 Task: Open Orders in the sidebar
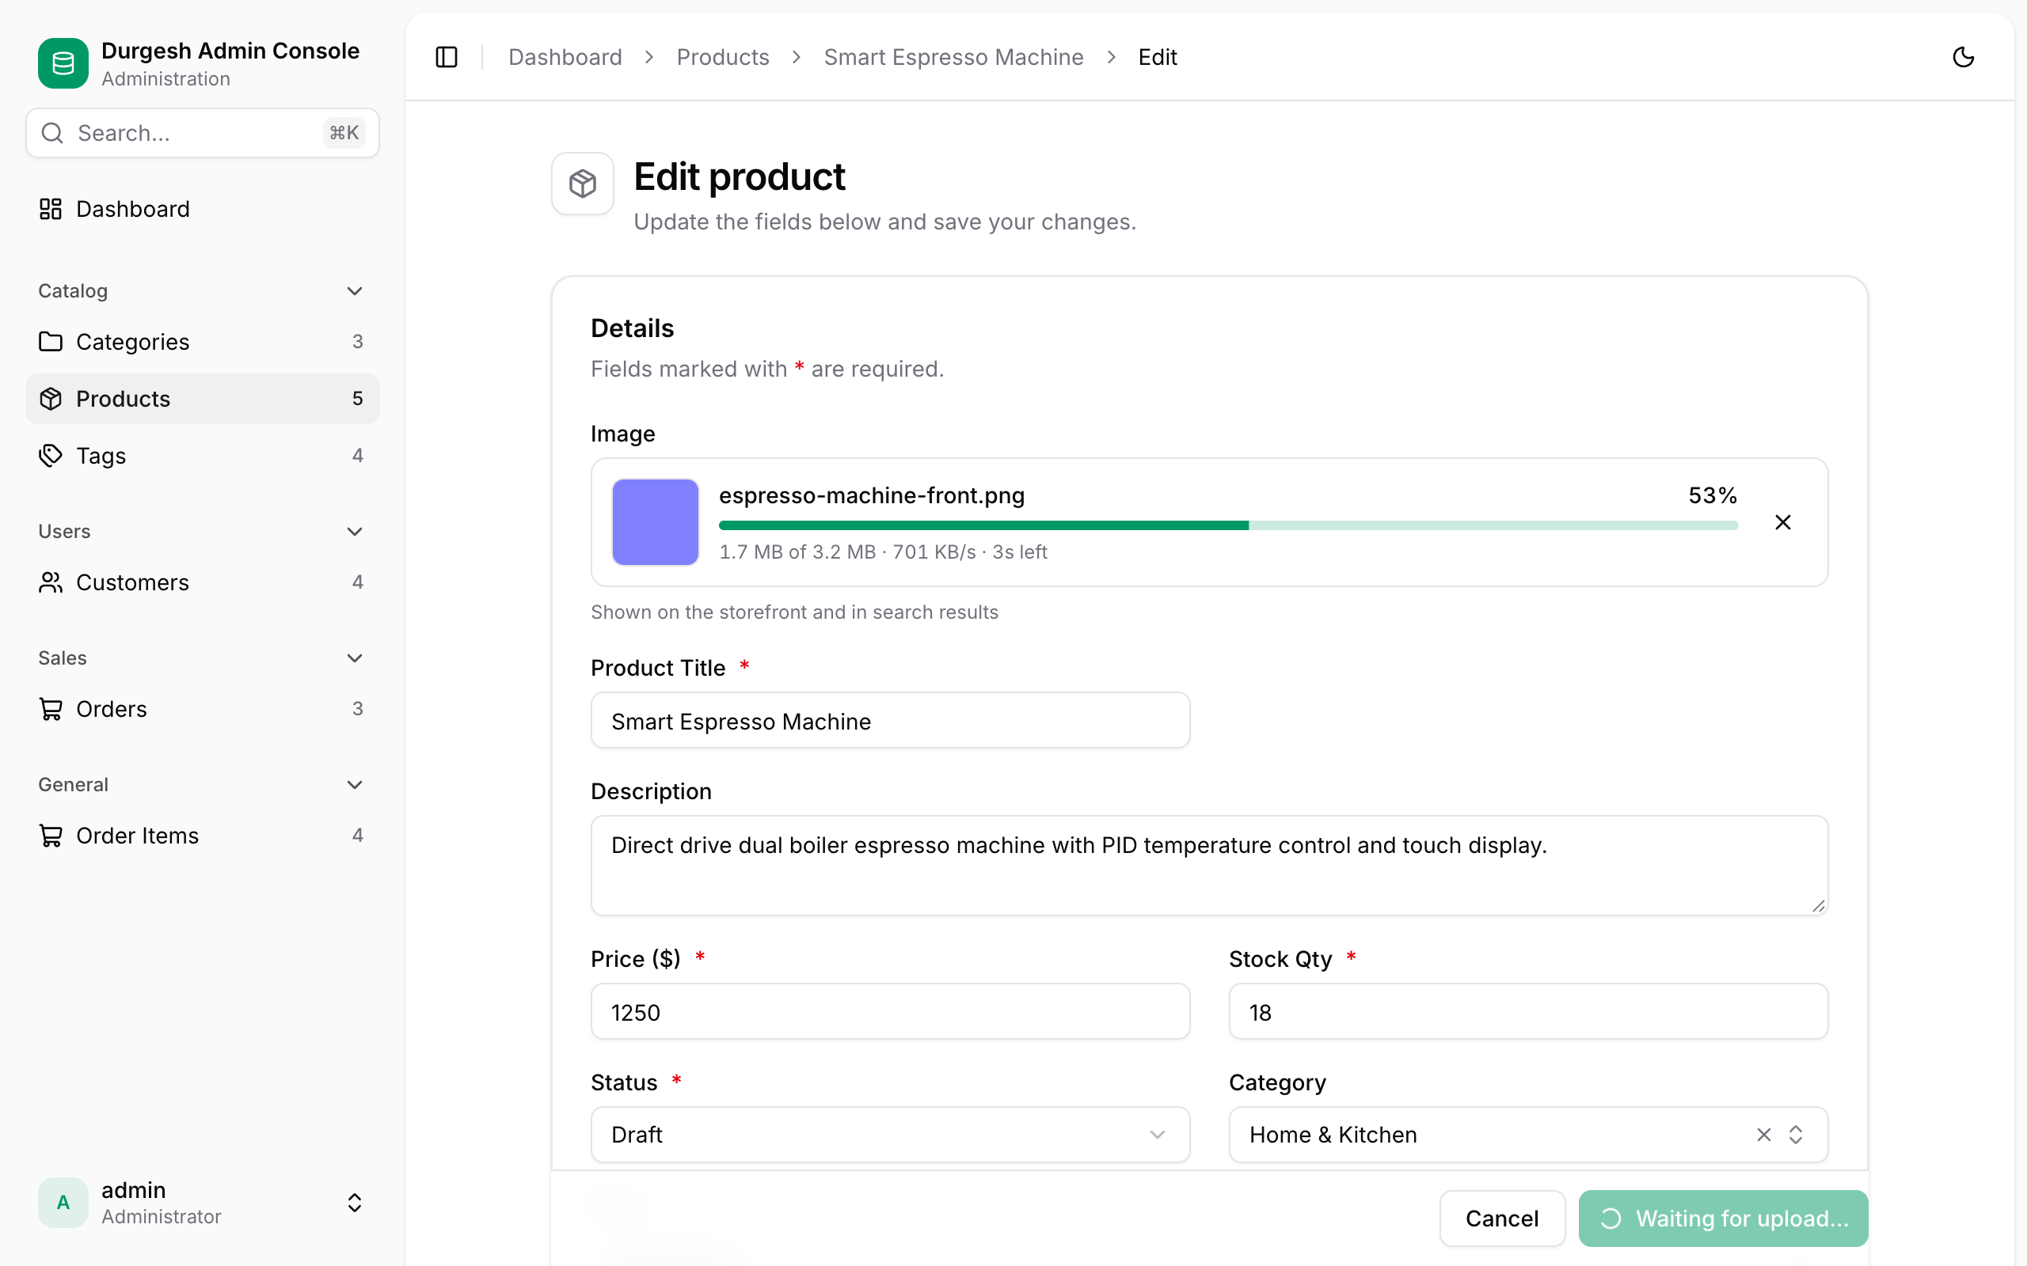(203, 709)
